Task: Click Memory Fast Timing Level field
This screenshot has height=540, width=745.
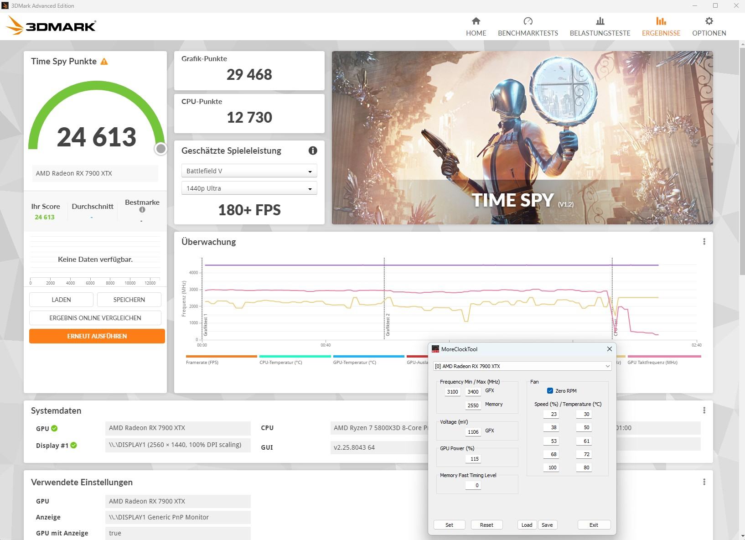Action: tap(473, 485)
